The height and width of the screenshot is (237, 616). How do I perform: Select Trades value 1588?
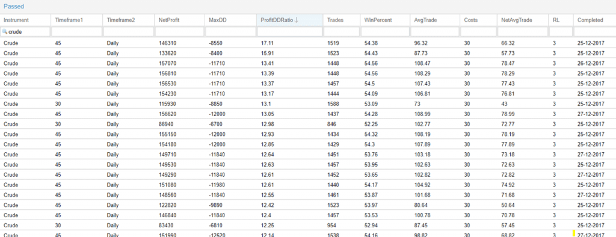(x=333, y=103)
